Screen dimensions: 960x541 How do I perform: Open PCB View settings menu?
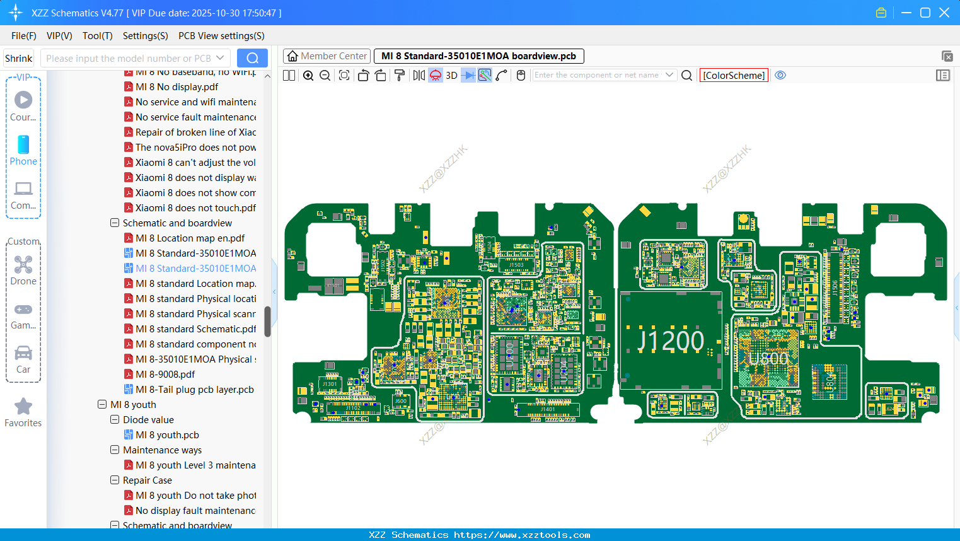(221, 36)
